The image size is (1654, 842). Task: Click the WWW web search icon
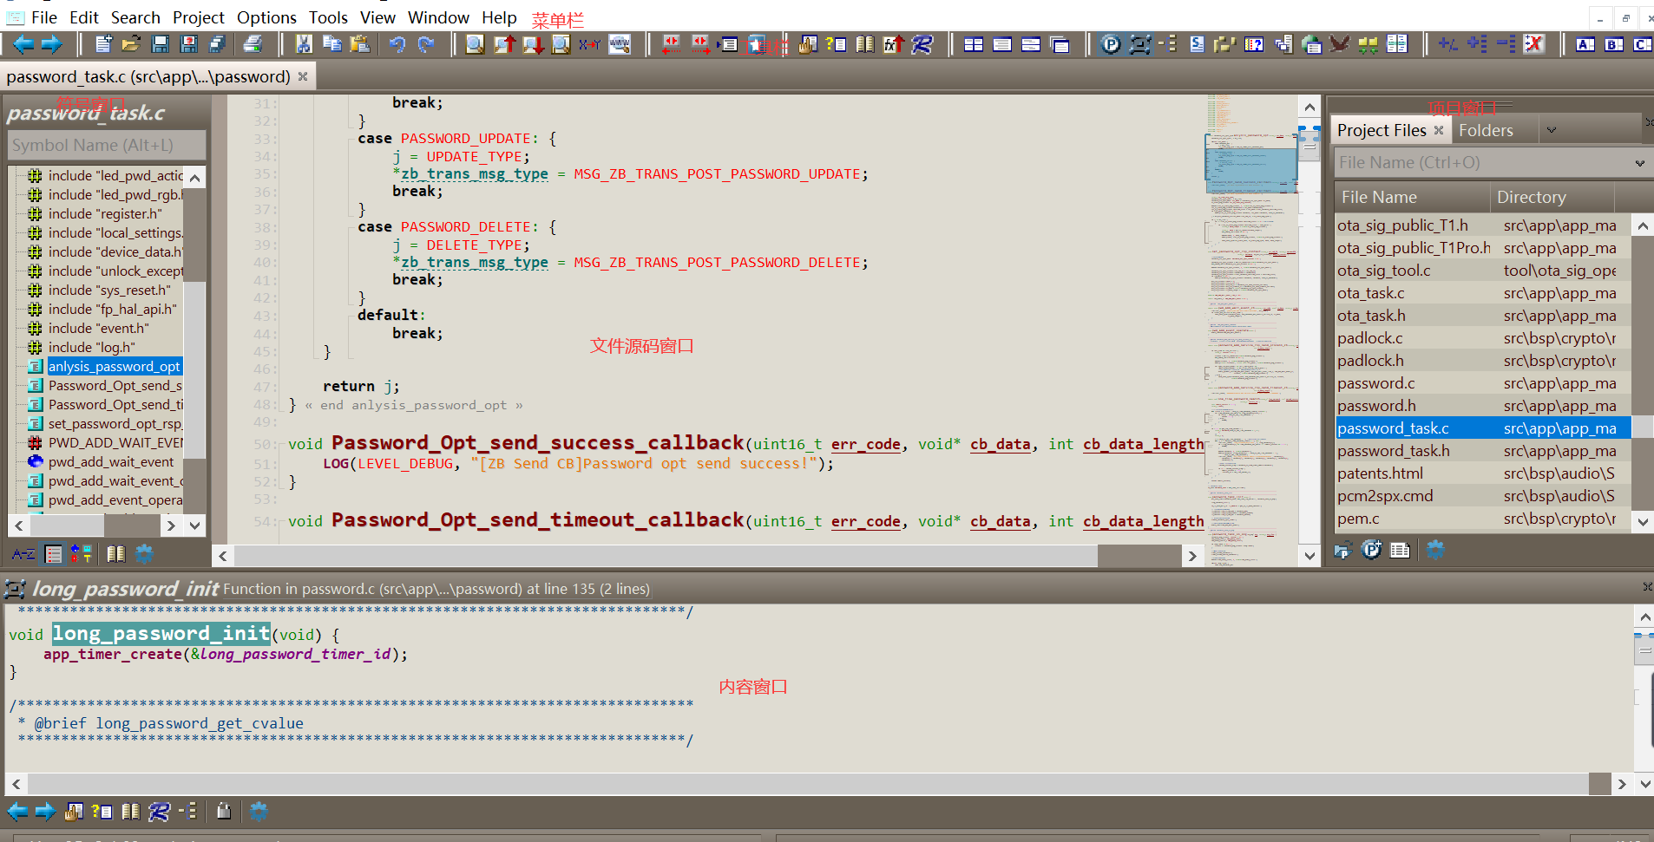(620, 44)
